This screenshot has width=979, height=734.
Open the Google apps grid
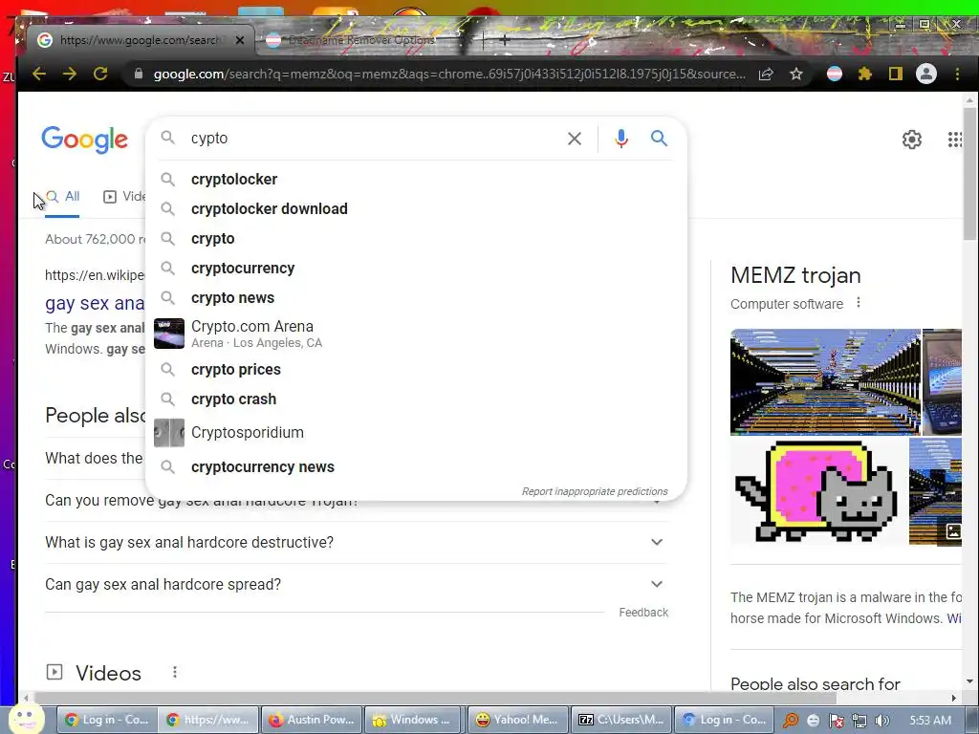[955, 140]
